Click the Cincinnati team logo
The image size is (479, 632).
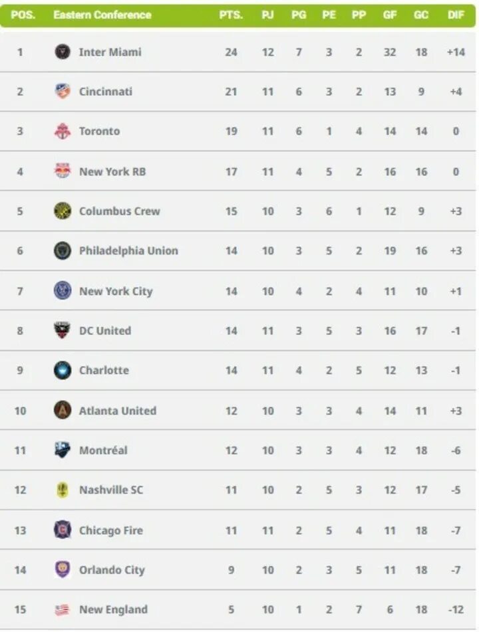pos(63,92)
